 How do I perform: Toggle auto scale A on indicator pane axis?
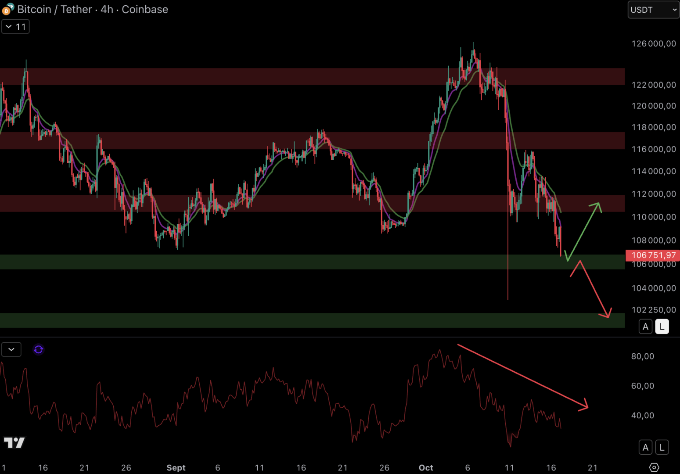click(x=645, y=447)
